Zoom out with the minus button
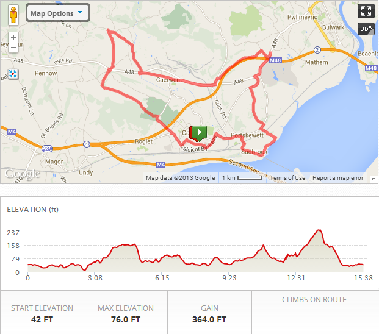Viewport: 379px width, 334px height. coord(13,48)
